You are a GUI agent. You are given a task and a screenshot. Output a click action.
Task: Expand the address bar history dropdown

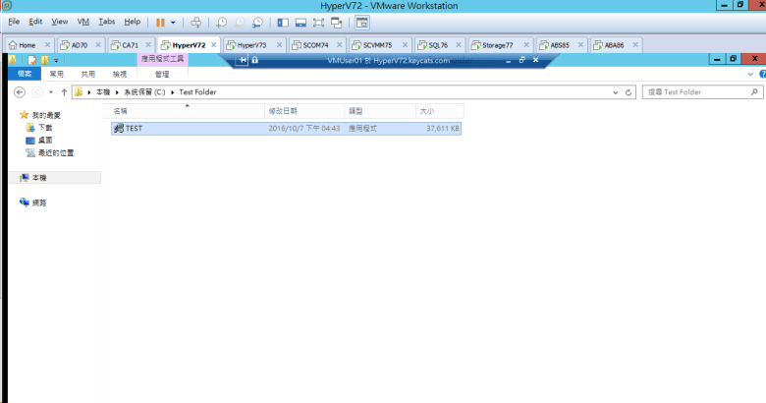[615, 92]
